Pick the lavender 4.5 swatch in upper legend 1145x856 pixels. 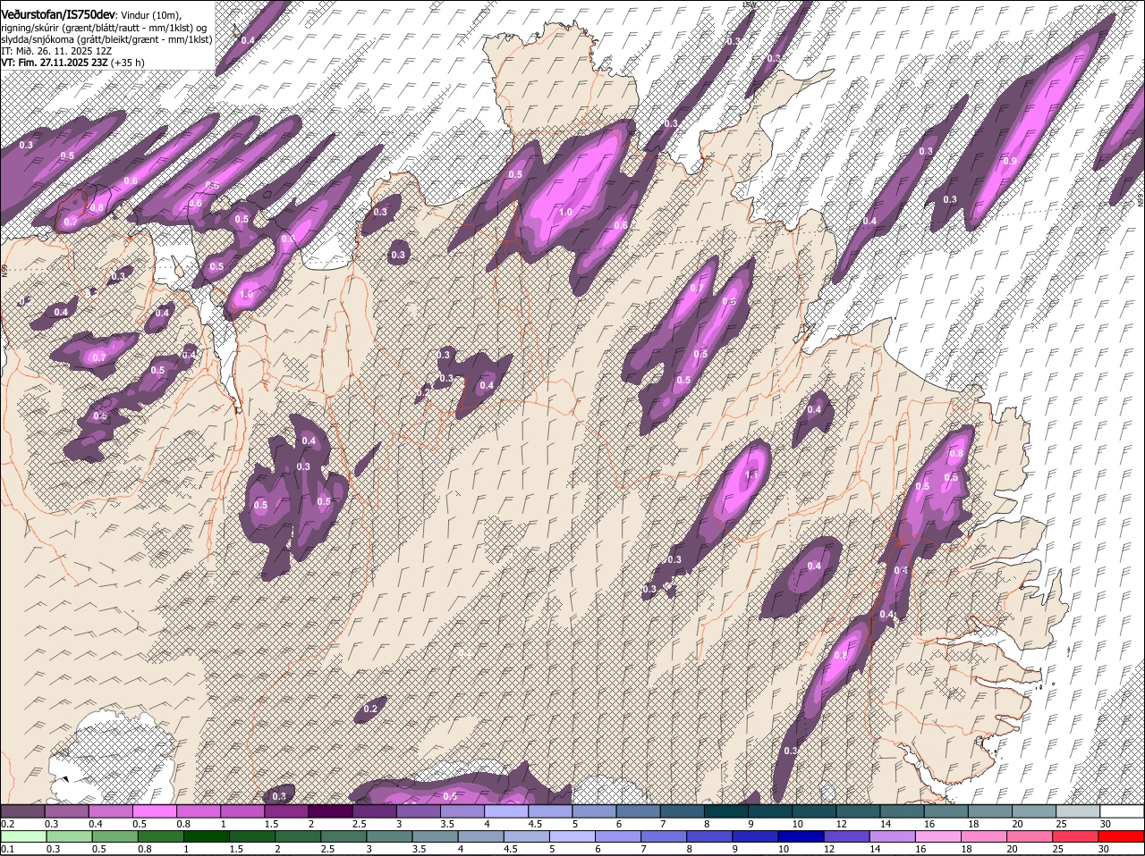coord(549,811)
